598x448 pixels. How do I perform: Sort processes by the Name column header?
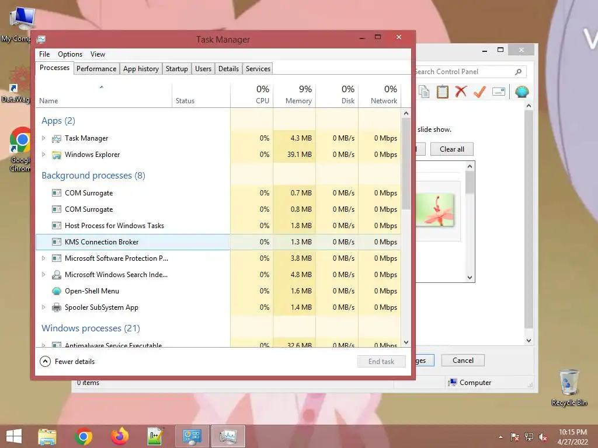[x=103, y=95]
